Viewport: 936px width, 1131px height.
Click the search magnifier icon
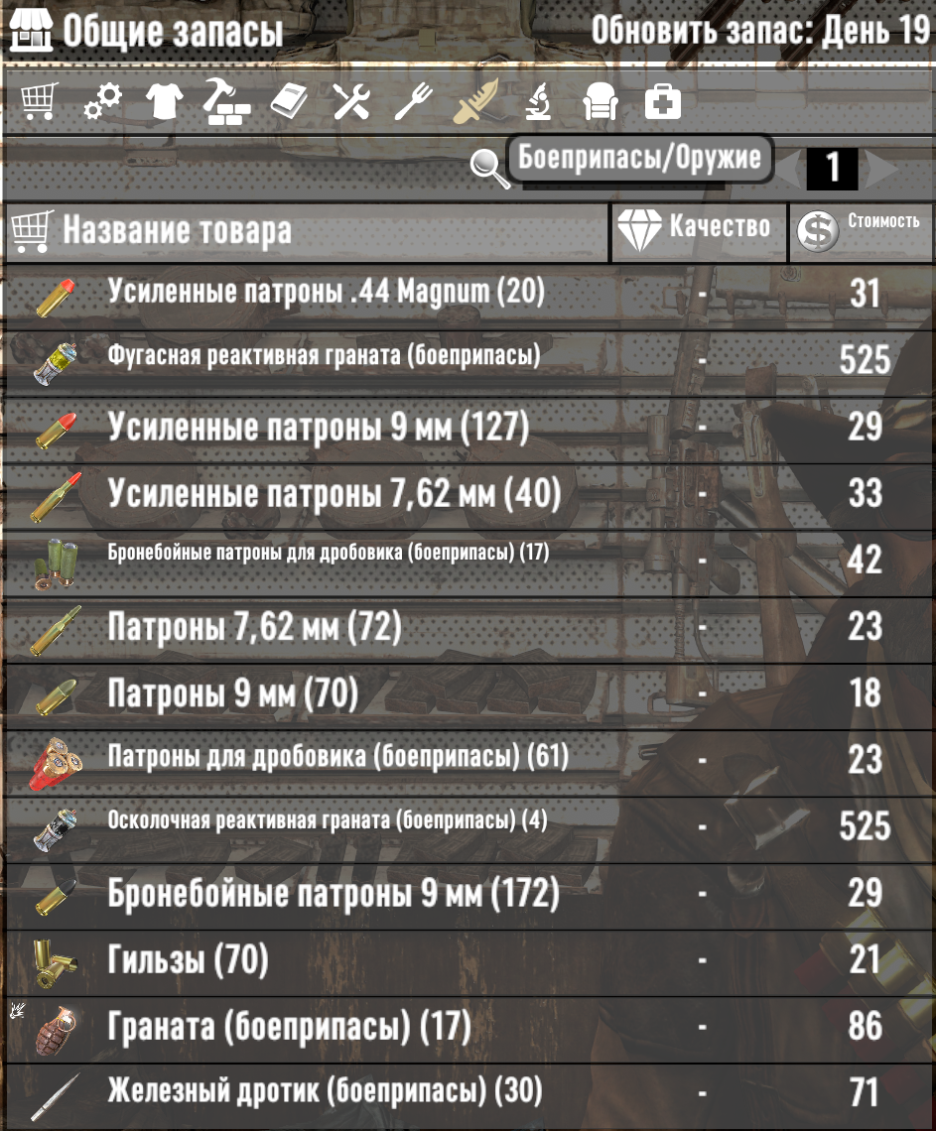coord(489,169)
